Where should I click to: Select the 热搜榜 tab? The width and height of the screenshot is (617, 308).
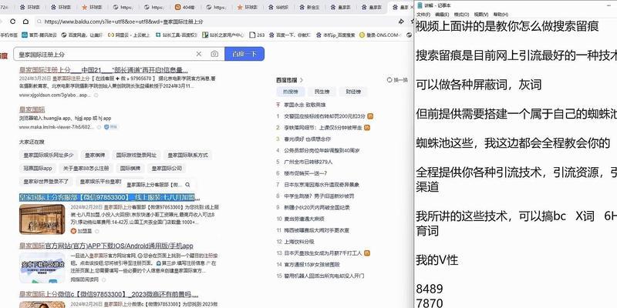pyautogui.click(x=291, y=92)
